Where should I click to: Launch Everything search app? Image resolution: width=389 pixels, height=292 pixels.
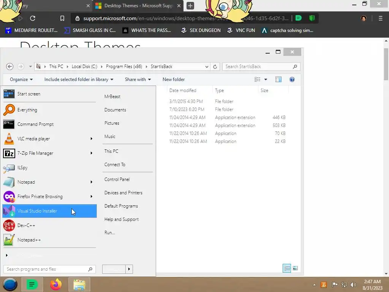coord(49,110)
